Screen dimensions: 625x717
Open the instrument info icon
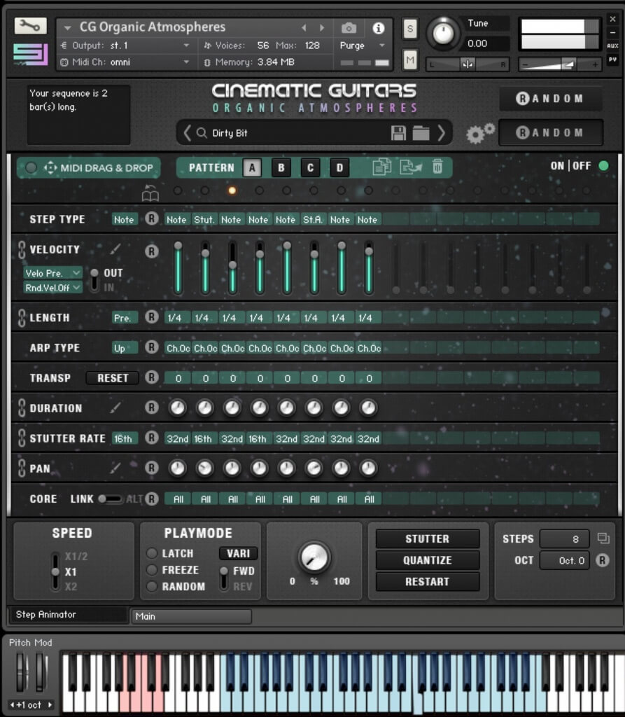point(379,28)
